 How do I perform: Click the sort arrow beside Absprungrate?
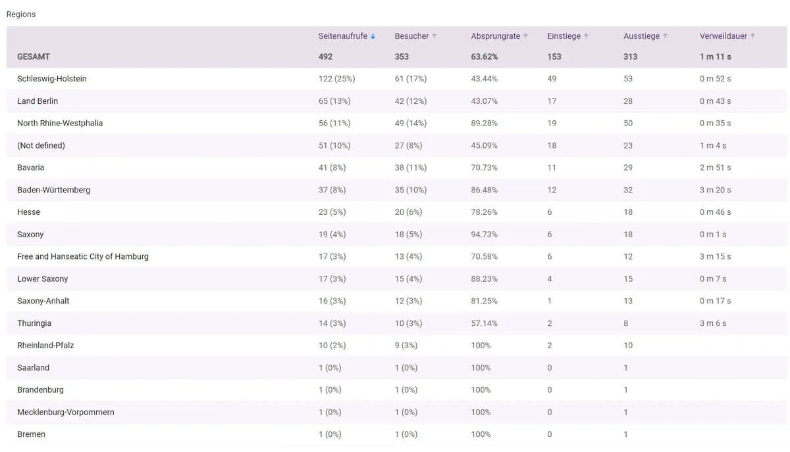point(525,37)
